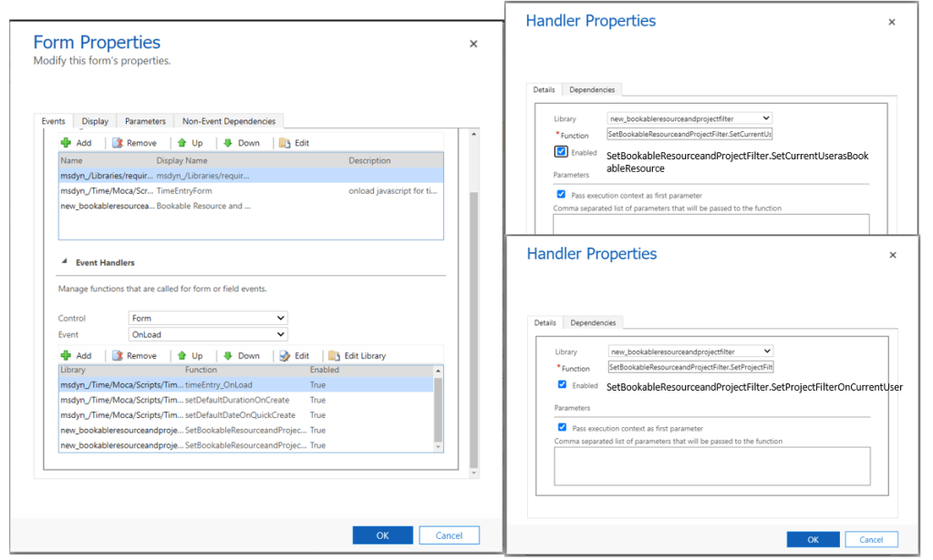The image size is (933, 560).
Task: Open the Control dropdown set to Form
Action: pyautogui.click(x=208, y=318)
